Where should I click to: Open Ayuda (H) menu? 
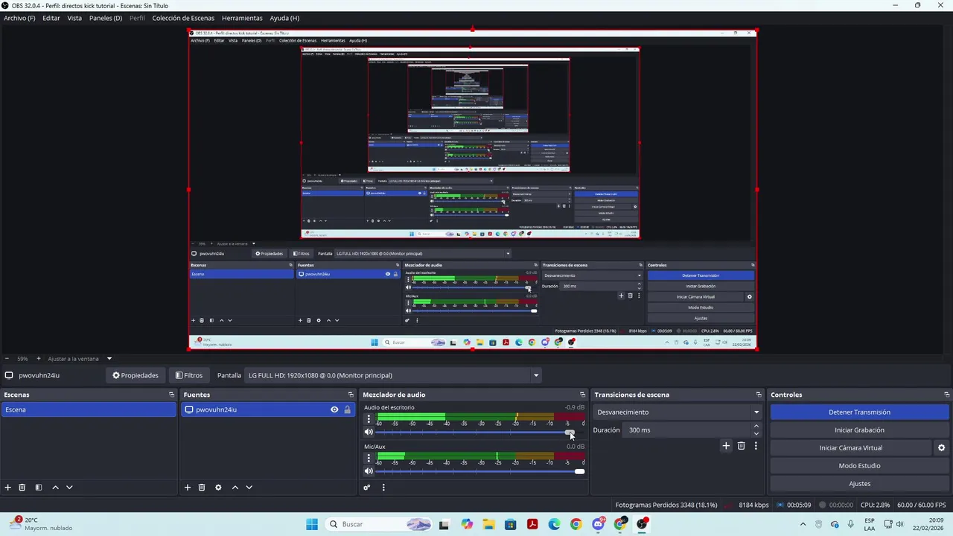click(x=284, y=18)
